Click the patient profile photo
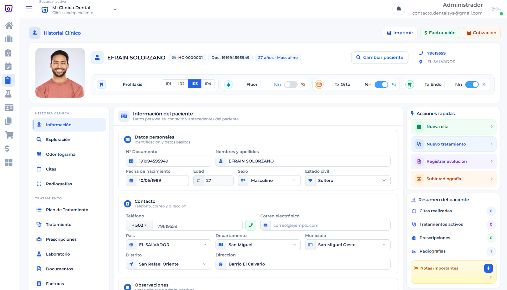 [x=60, y=73]
